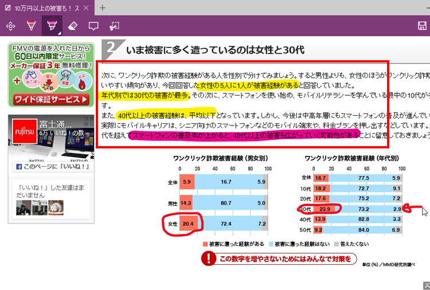Choose the red Pen tool
Image resolution: width=430 pixels, height=290 pixels.
(31, 26)
